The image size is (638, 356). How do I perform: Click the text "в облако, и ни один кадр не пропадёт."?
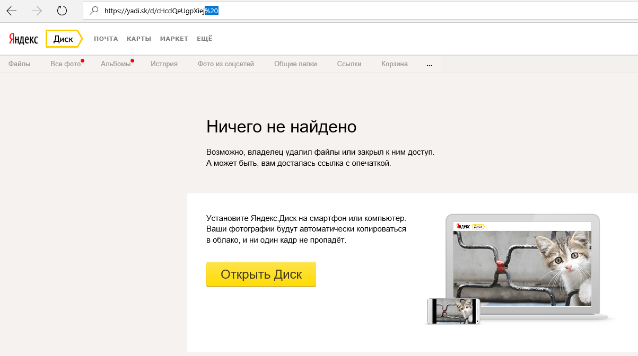pyautogui.click(x=276, y=240)
